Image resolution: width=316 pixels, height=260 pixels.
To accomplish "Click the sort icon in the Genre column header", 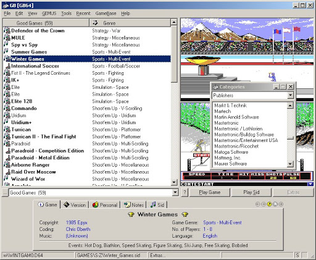I will (x=95, y=23).
